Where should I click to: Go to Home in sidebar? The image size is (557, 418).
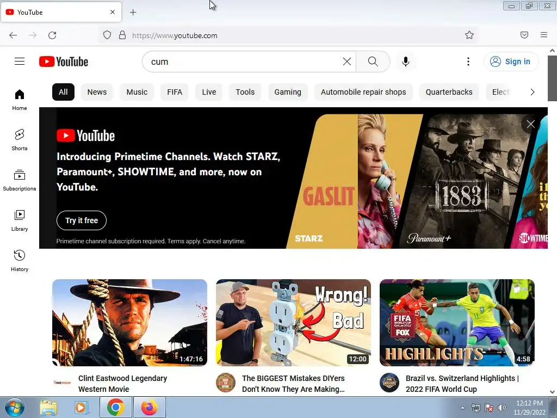point(20,100)
